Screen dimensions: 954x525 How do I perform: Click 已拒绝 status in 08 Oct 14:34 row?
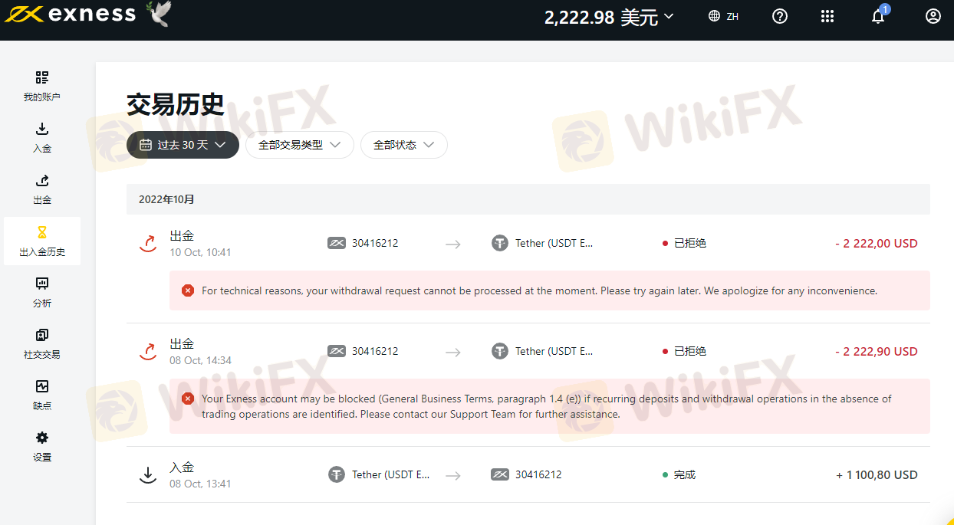point(684,352)
